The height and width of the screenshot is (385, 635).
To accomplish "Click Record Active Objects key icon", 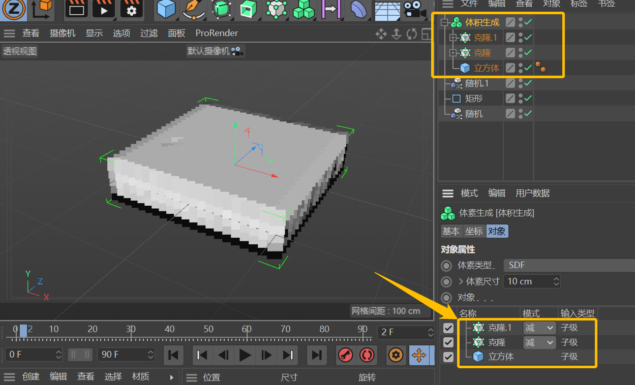I will 346,355.
